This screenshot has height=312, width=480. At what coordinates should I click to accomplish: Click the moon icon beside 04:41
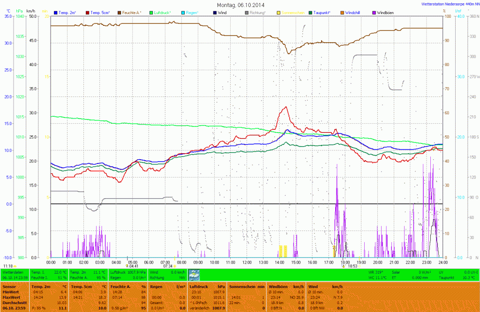127,266
